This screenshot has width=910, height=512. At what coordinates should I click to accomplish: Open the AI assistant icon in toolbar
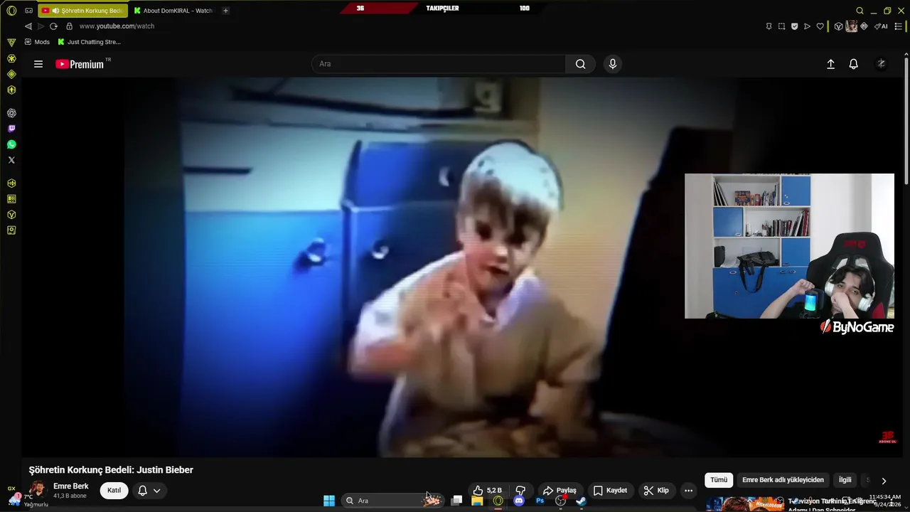tap(882, 26)
